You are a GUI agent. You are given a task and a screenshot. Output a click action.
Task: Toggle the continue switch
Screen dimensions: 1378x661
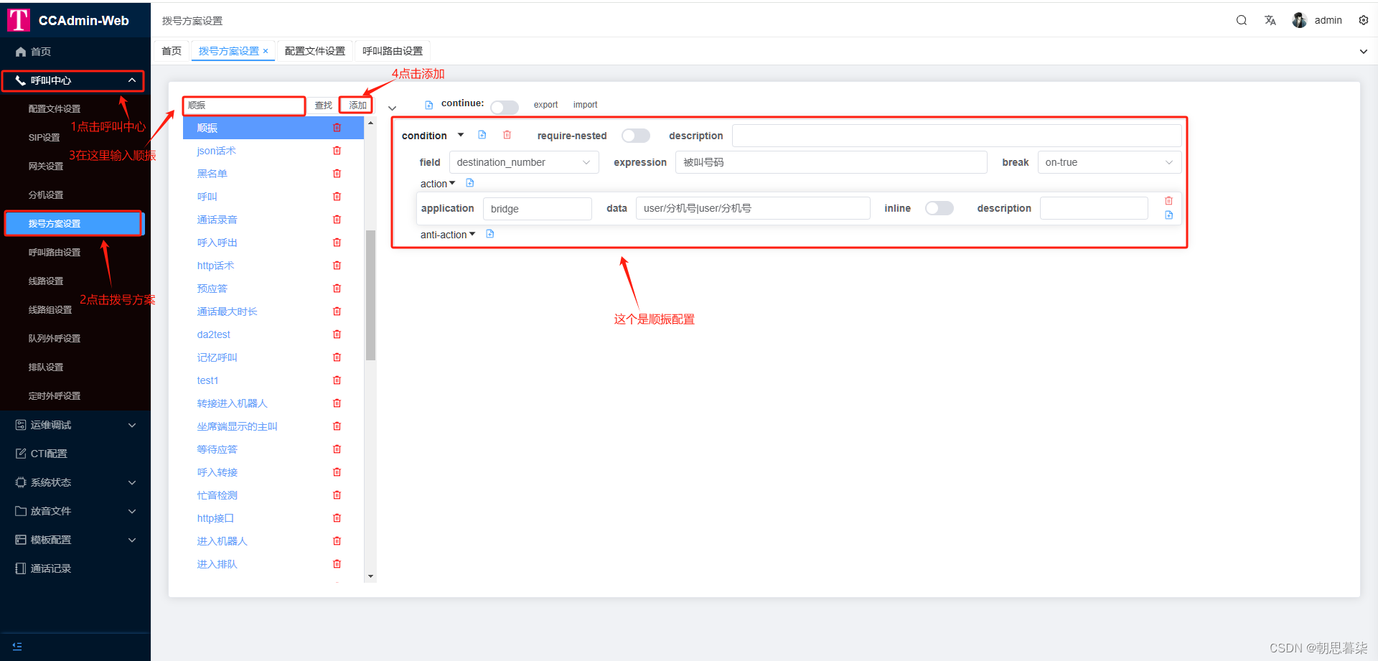coord(505,107)
